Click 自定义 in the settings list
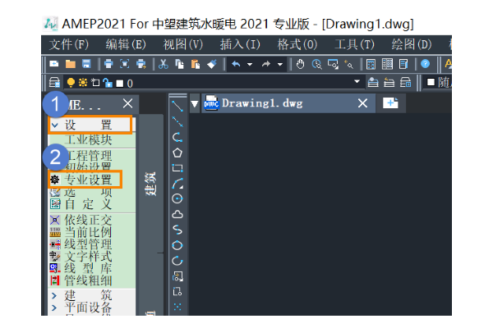Screen dimensions: 493x328 click(89, 204)
